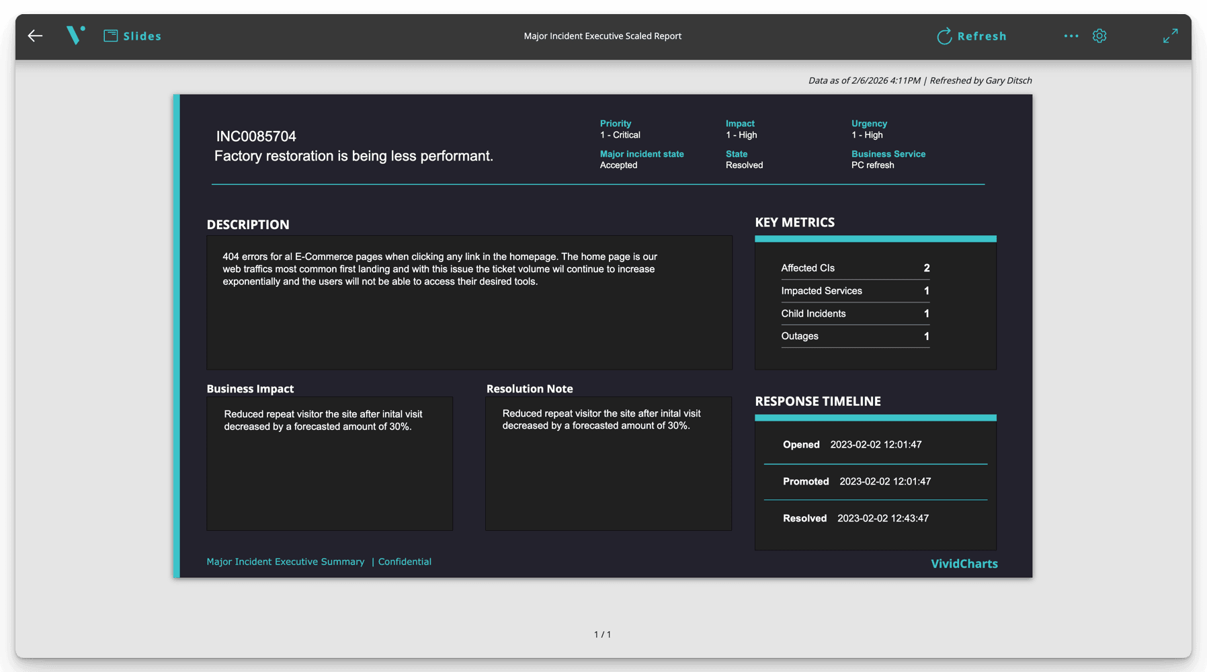Click the circular Refresh arrow icon

click(944, 36)
